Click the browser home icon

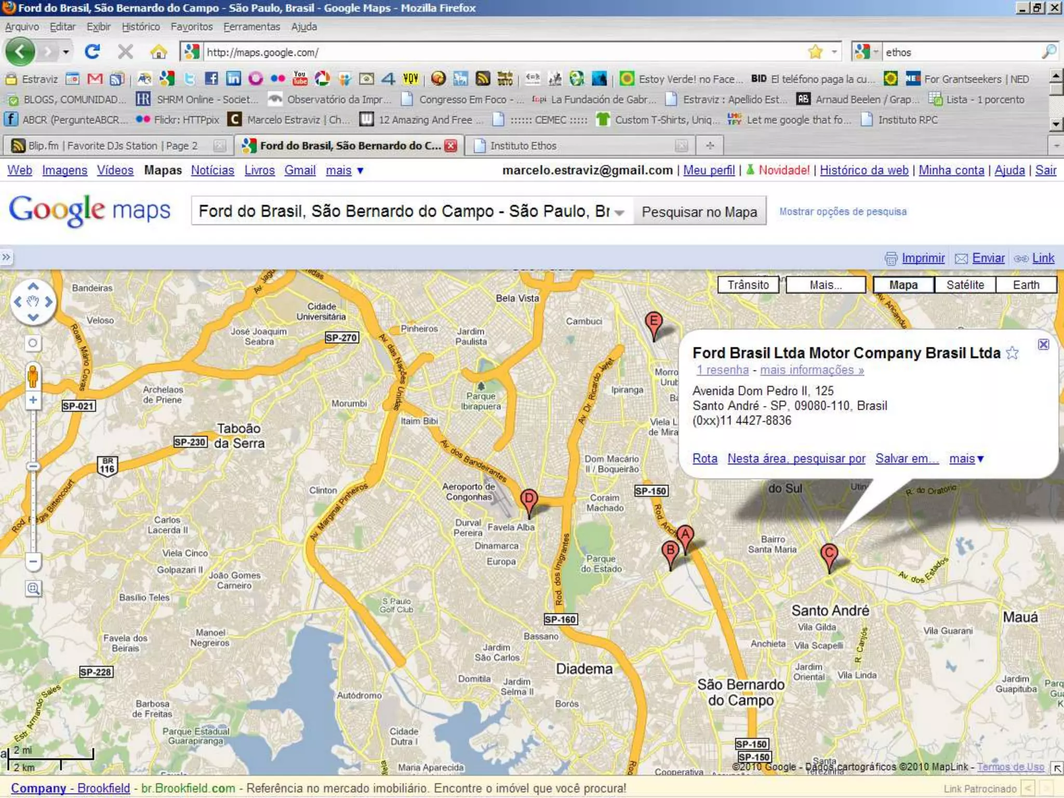click(158, 52)
